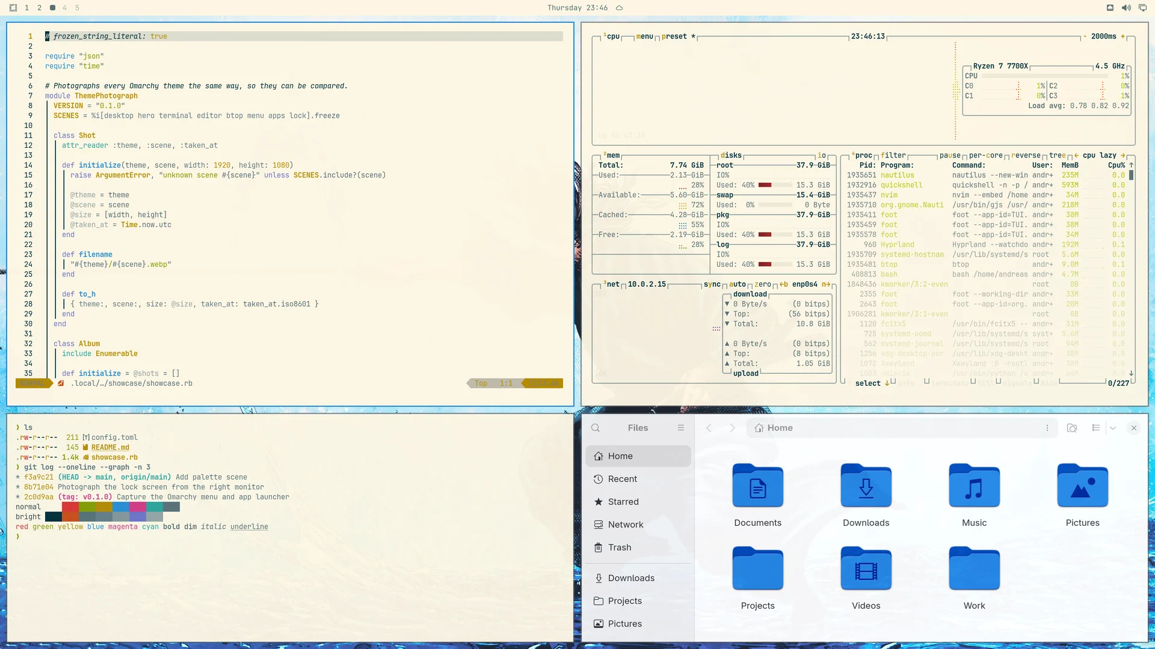Select Recent in the Files sidebar
Viewport: 1155px width, 649px height.
(638, 479)
